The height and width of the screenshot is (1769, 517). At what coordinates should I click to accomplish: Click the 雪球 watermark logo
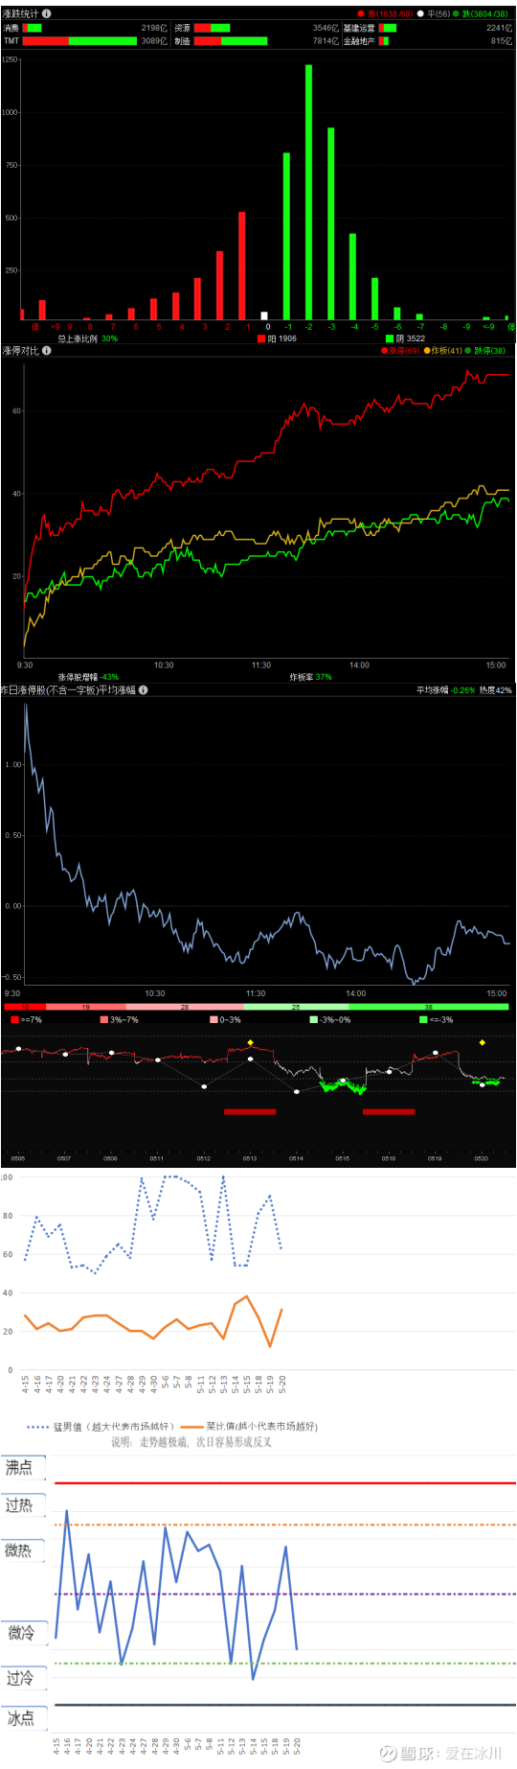(x=388, y=1753)
